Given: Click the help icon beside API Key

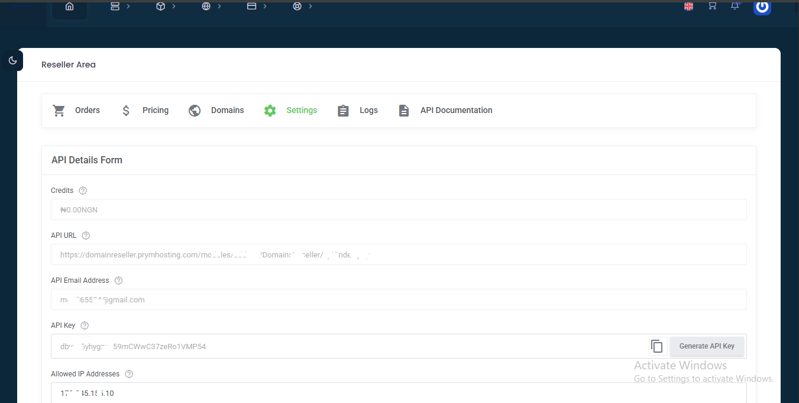Looking at the screenshot, I should pyautogui.click(x=85, y=325).
